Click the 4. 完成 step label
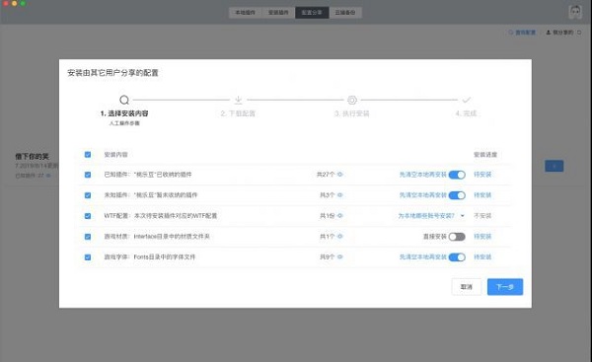Viewport: 592px width, 362px height. (467, 113)
